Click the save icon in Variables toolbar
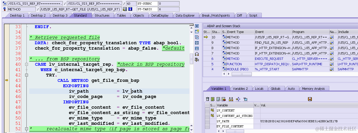The height and width of the screenshot is (133, 358). point(310,99)
